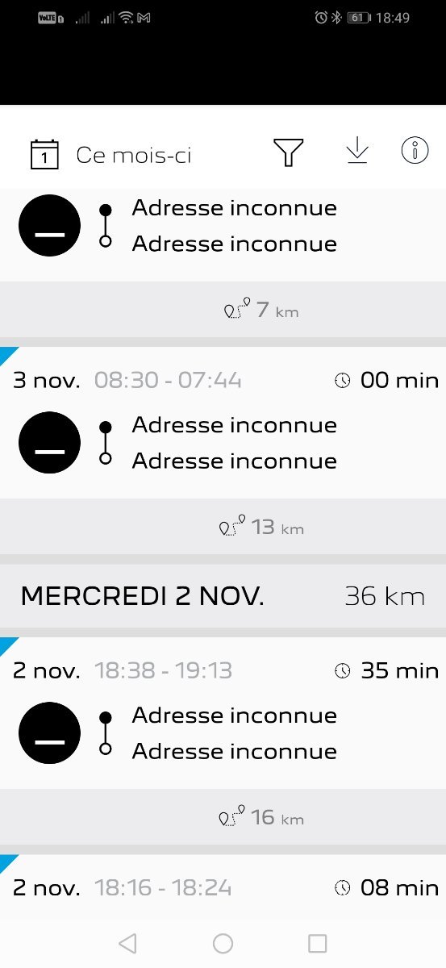The width and height of the screenshot is (446, 968).
Task: Tap the Android home circle button
Action: pyautogui.click(x=223, y=943)
